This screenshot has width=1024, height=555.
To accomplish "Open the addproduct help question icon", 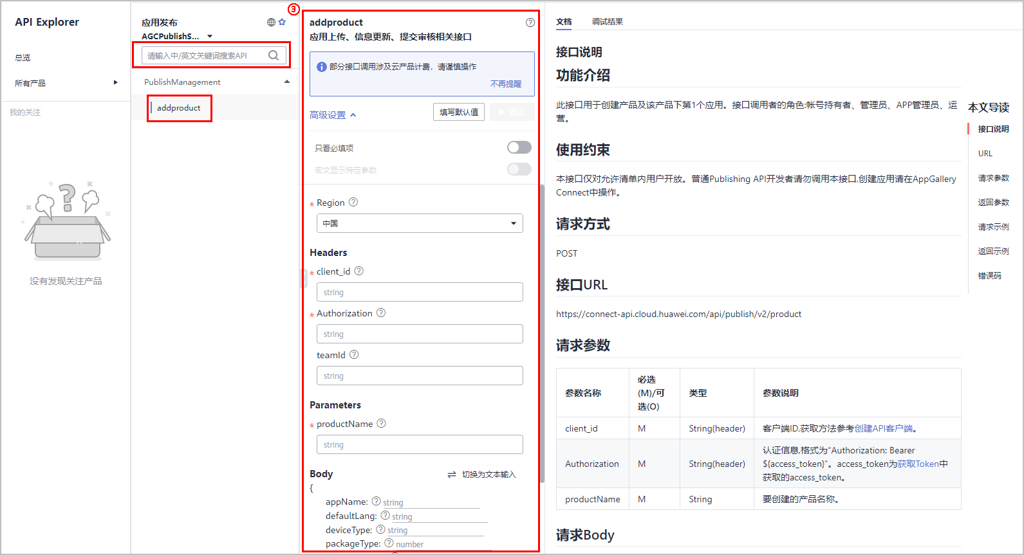I will point(530,23).
